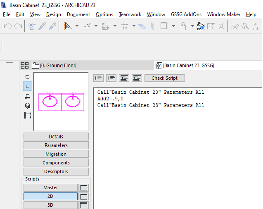This screenshot has height=209, width=263.
Task: Click the Cursor Snap Variants icon
Action: click(106, 26)
